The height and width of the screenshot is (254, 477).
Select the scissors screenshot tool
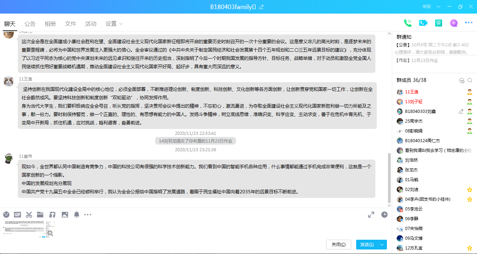29,215
